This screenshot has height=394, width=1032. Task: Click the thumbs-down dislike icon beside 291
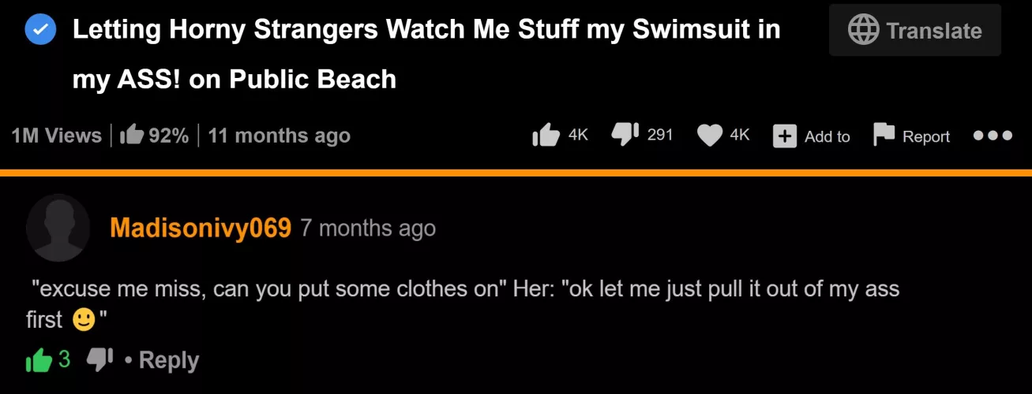[x=625, y=135]
